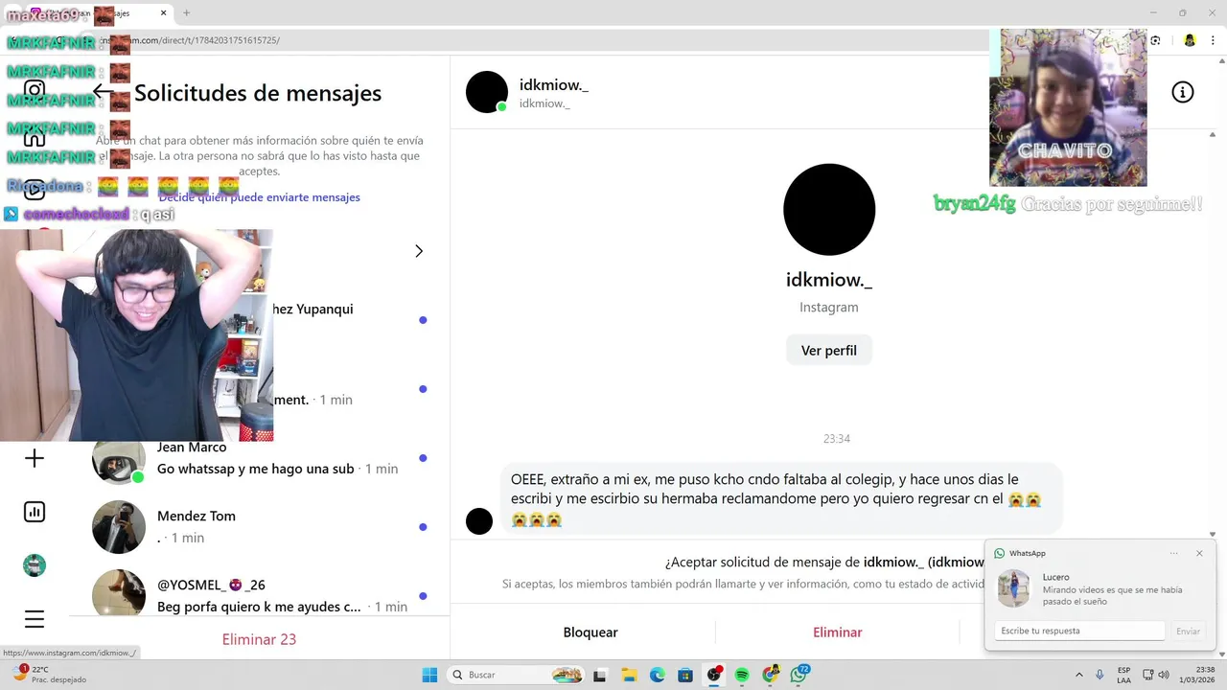Click Enviar in WhatsApp notification

point(1189,631)
